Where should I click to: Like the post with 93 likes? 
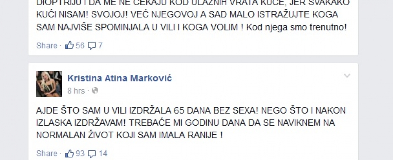(69, 153)
